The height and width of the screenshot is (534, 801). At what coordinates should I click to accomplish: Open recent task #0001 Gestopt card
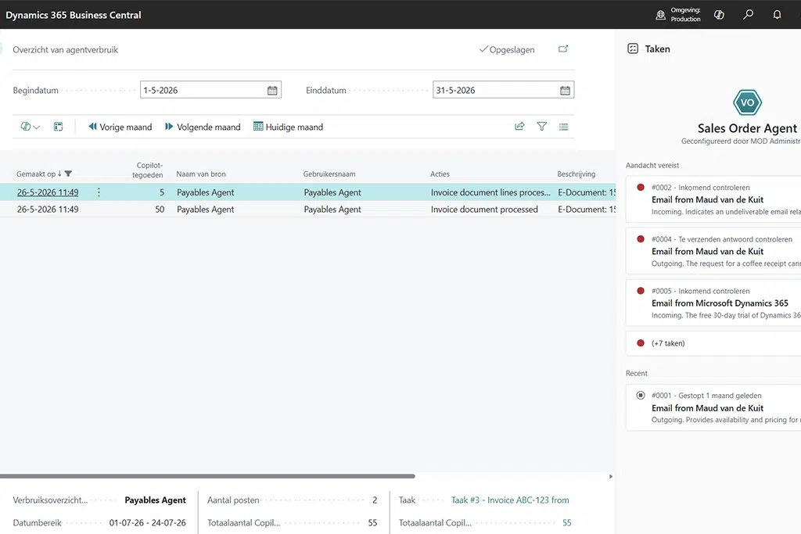(713, 407)
